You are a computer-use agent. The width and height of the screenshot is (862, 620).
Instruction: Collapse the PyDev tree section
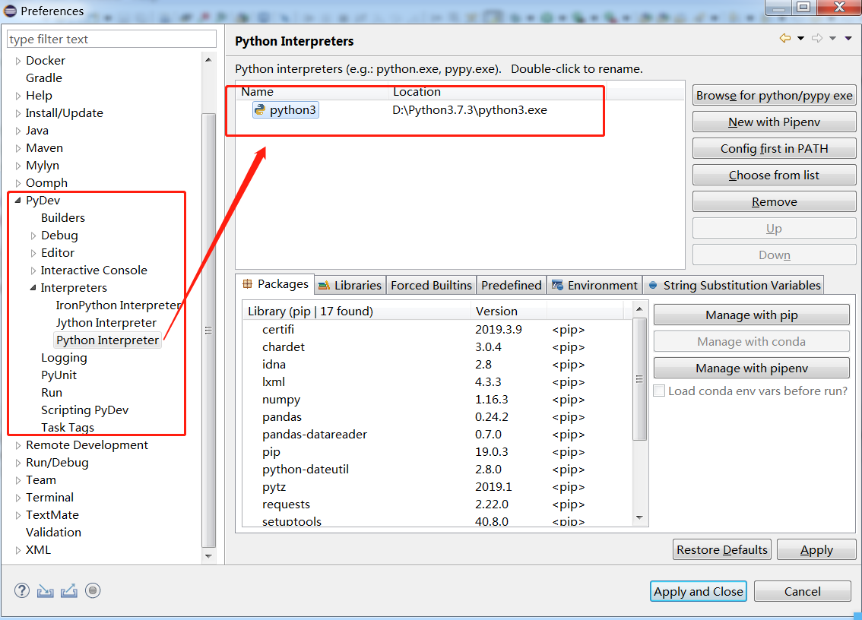tap(17, 200)
